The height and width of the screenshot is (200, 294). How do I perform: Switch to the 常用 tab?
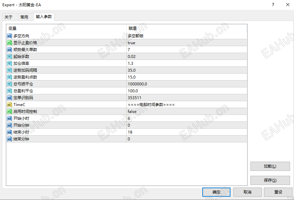[x=26, y=17]
